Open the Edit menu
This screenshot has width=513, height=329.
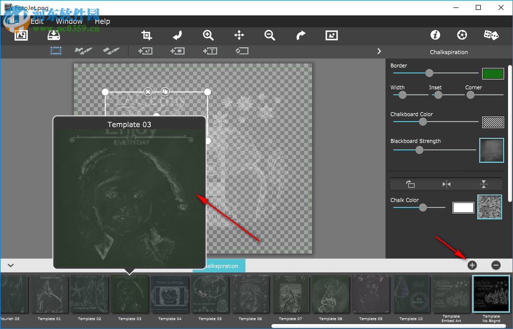click(x=37, y=21)
